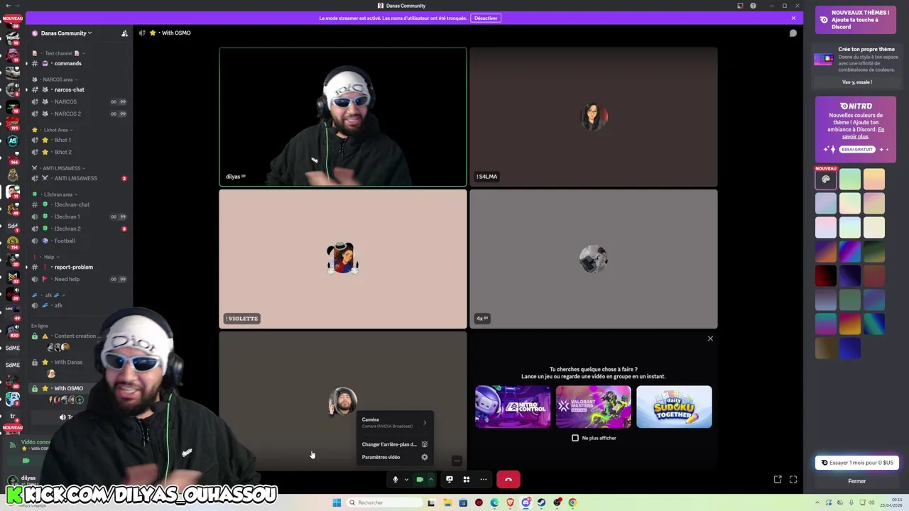Open the Danas Community server dropdown
Viewport: 909px width, 511px height.
(x=66, y=33)
